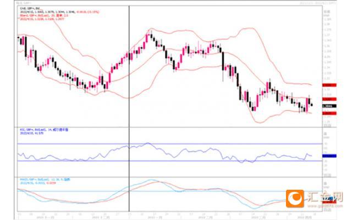Select the red BBand indicator legend
352x220 pixels.
pos(44,15)
